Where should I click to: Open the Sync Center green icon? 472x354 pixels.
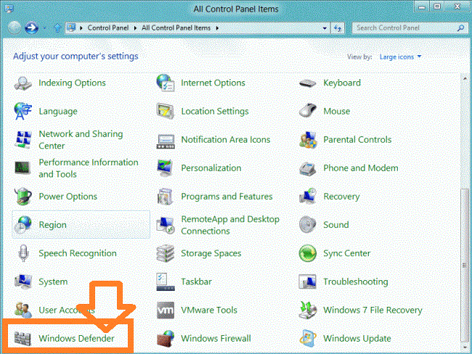pos(307,253)
